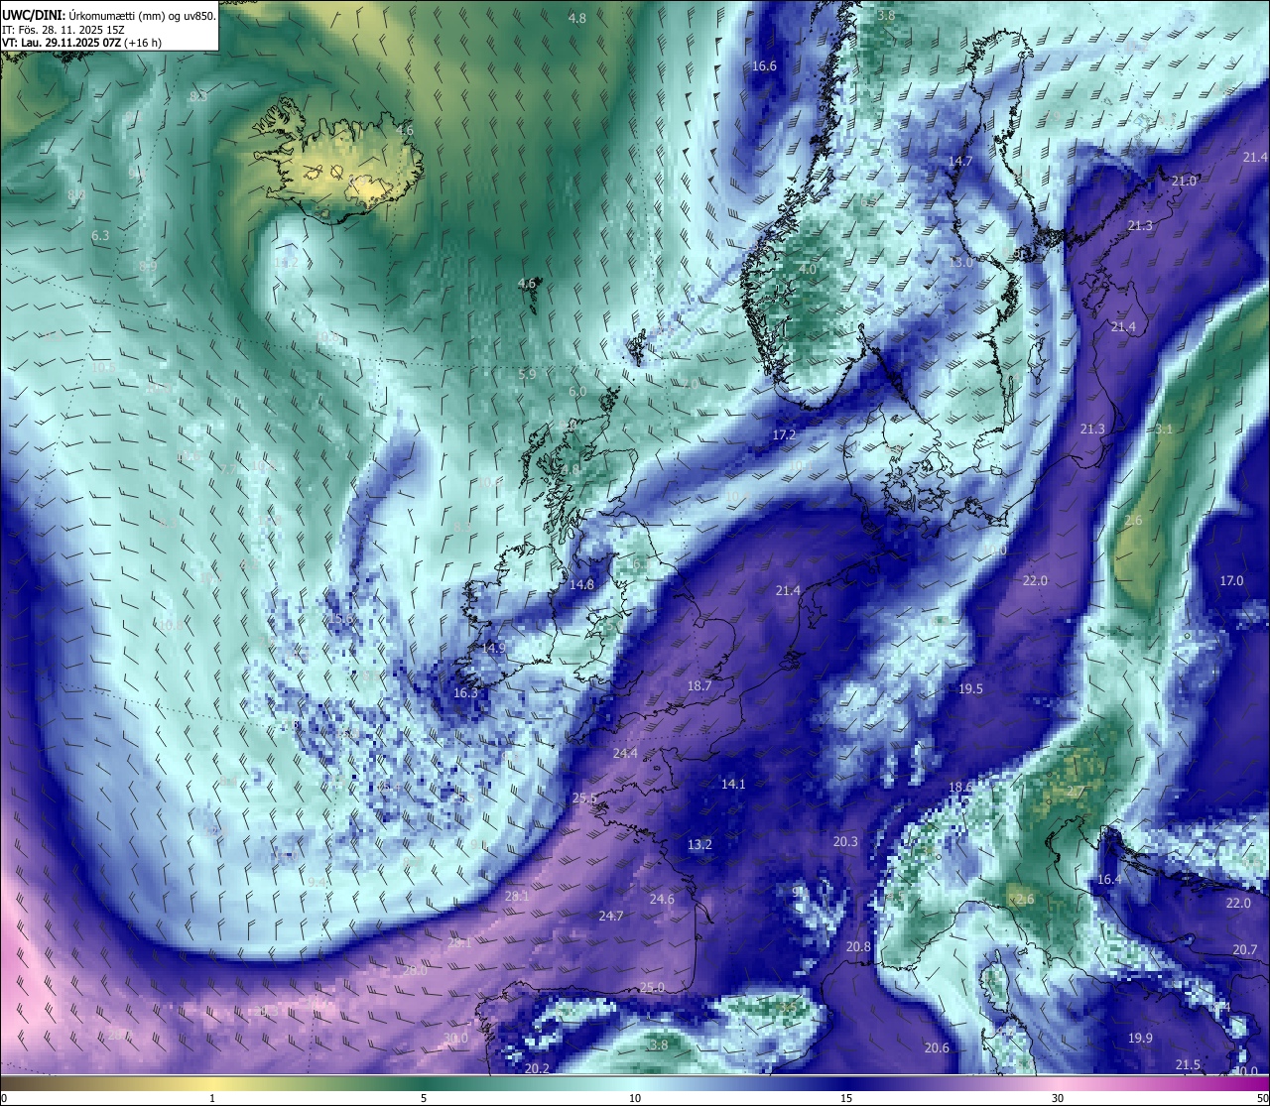Click the '4.6' value over the Faroe Islands
This screenshot has width=1270, height=1106.
pos(527,284)
